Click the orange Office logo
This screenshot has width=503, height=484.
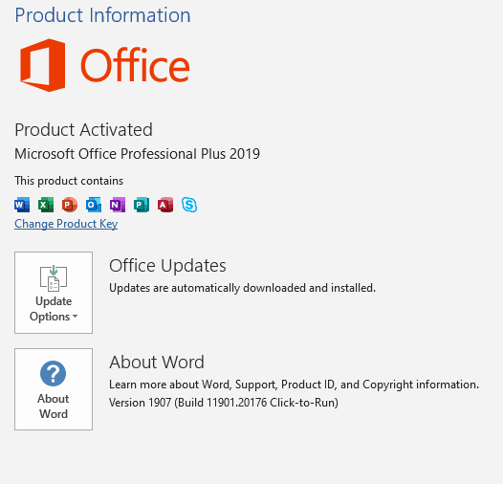point(105,65)
